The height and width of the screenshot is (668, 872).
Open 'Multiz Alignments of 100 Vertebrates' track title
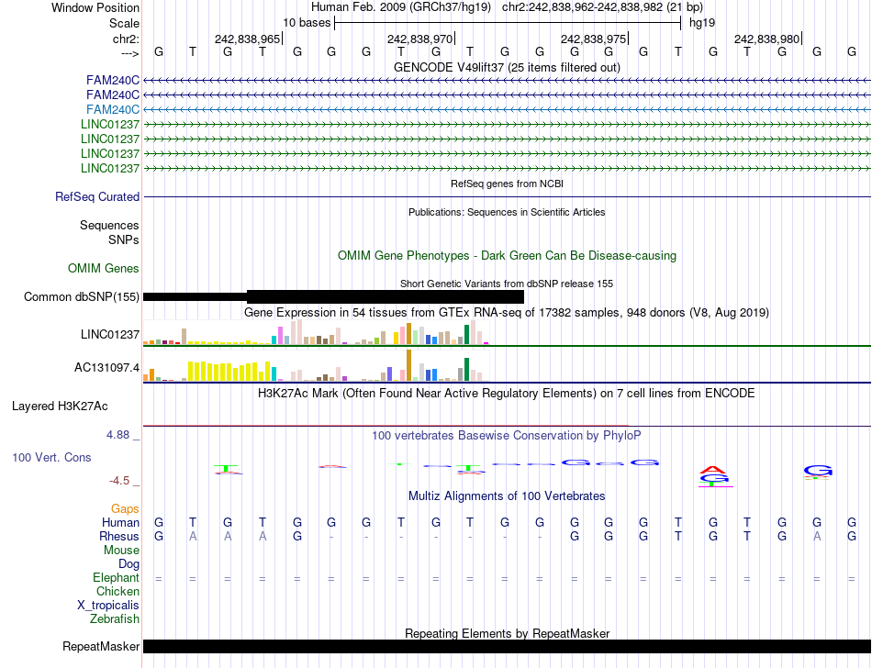[x=507, y=495]
